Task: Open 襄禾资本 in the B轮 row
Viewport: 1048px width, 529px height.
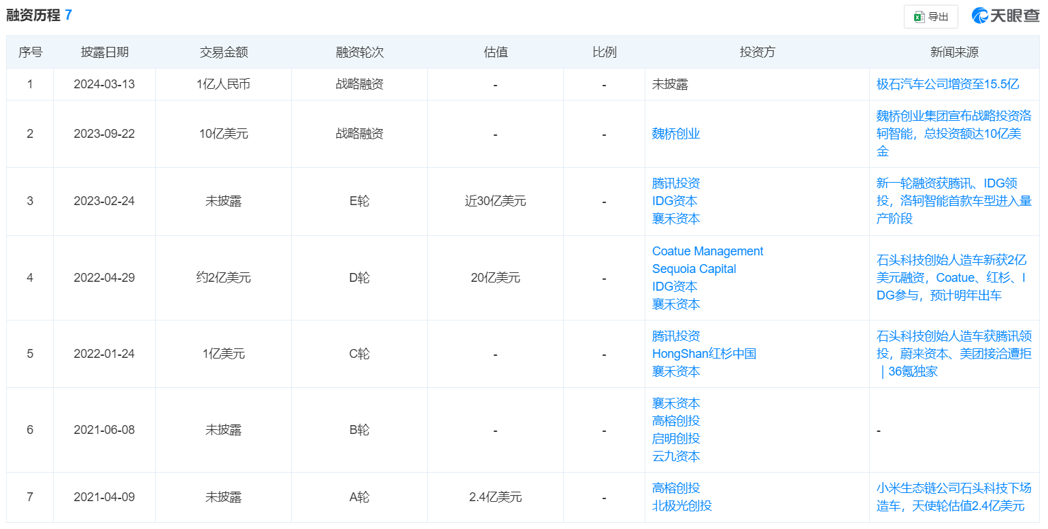Action: [676, 403]
